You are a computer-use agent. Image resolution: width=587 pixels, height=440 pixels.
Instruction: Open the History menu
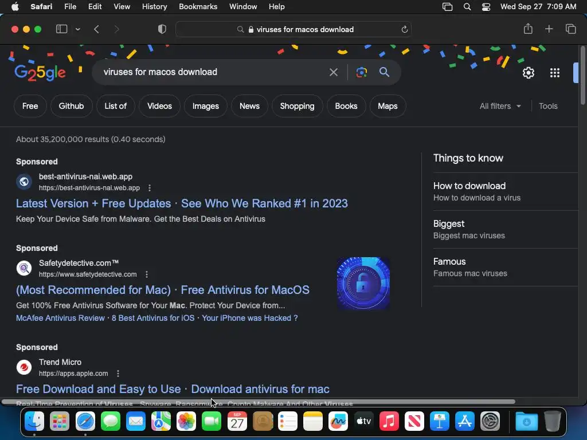(154, 7)
